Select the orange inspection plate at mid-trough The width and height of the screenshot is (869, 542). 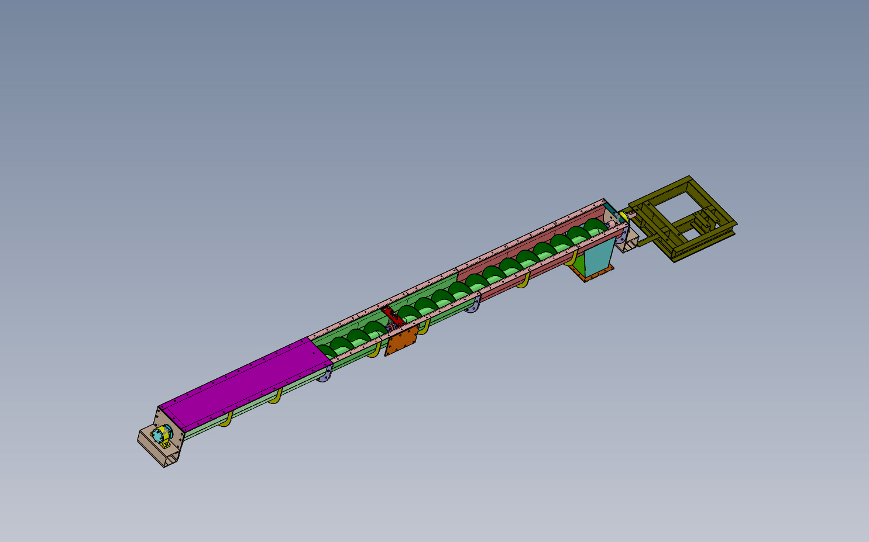pos(401,341)
